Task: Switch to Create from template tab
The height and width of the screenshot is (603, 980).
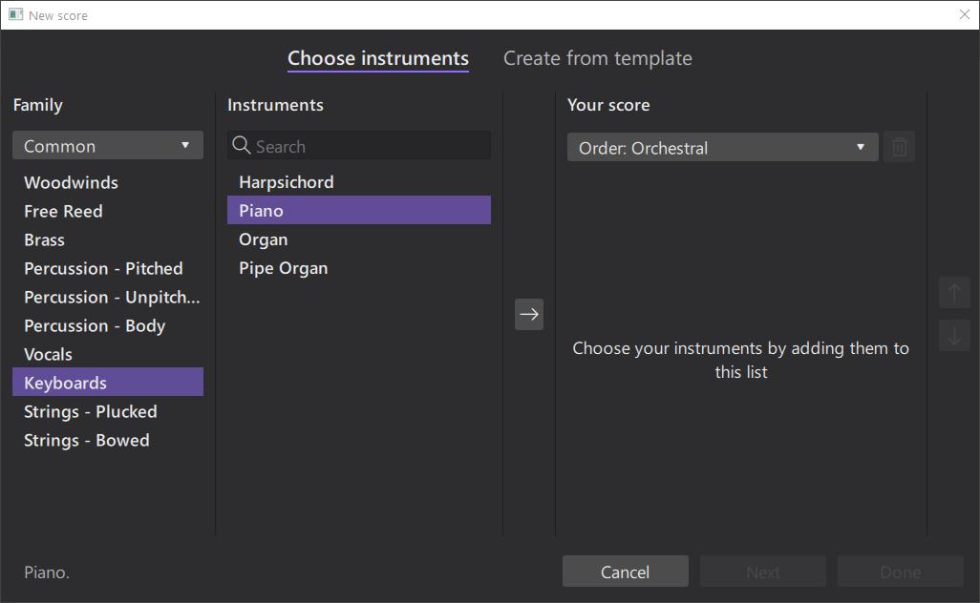Action: click(x=597, y=58)
